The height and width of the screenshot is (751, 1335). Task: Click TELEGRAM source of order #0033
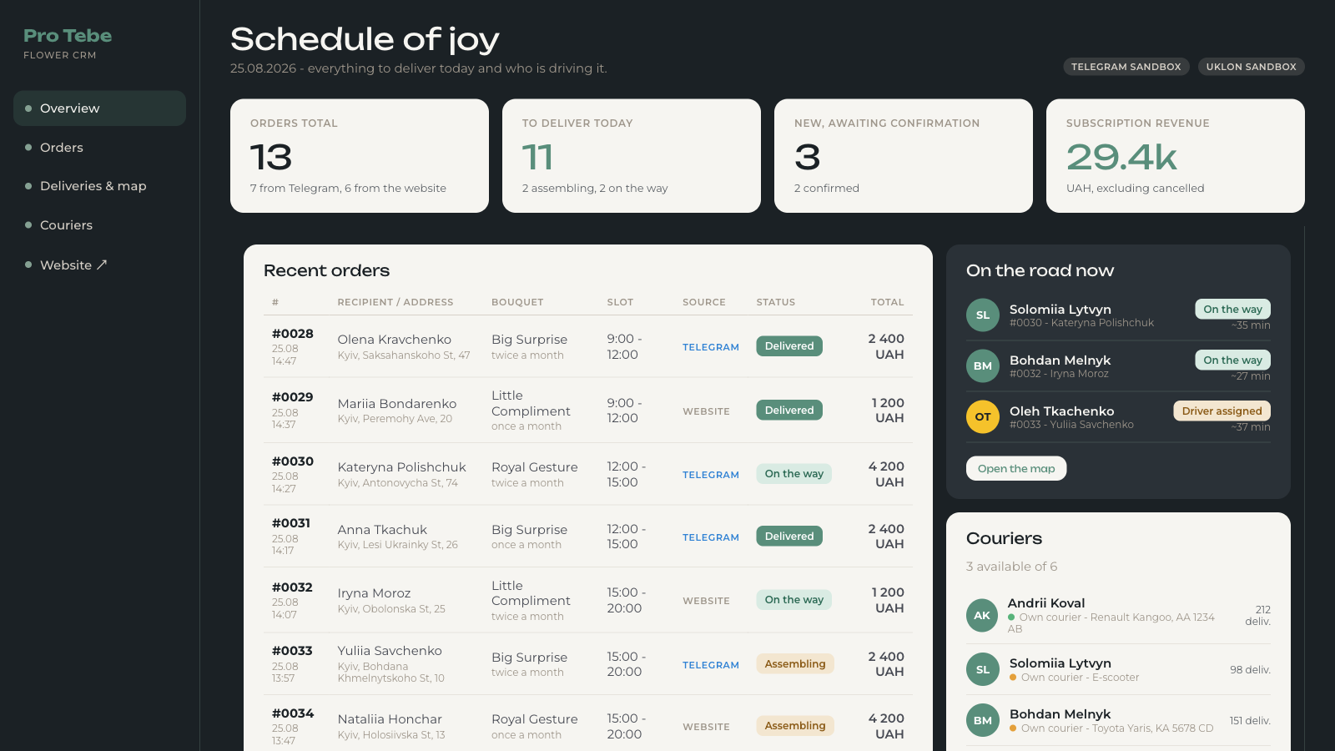click(711, 665)
